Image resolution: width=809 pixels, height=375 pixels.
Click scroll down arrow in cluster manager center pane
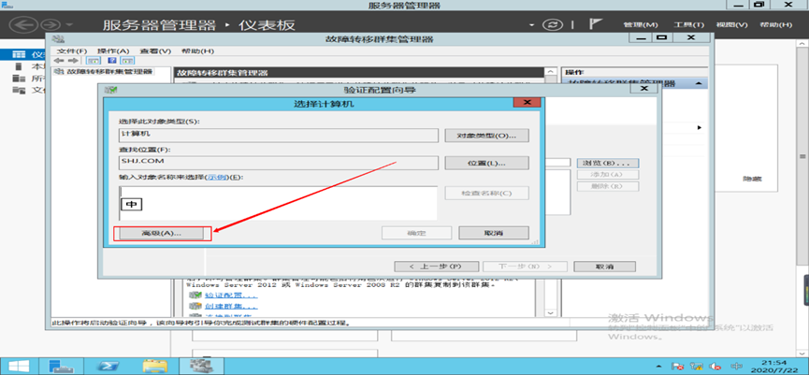tap(551, 313)
